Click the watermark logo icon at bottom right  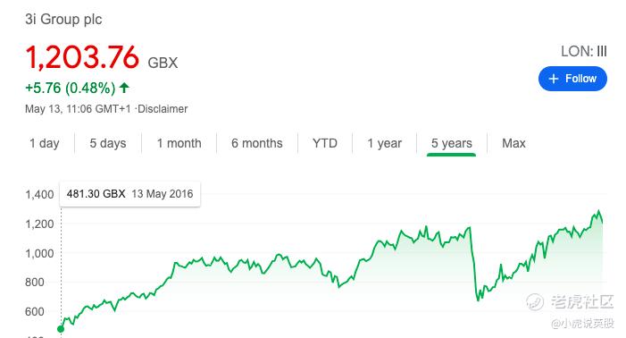tap(535, 301)
